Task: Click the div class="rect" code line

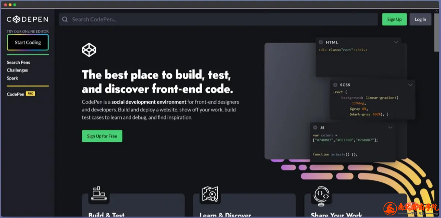Action: point(343,50)
